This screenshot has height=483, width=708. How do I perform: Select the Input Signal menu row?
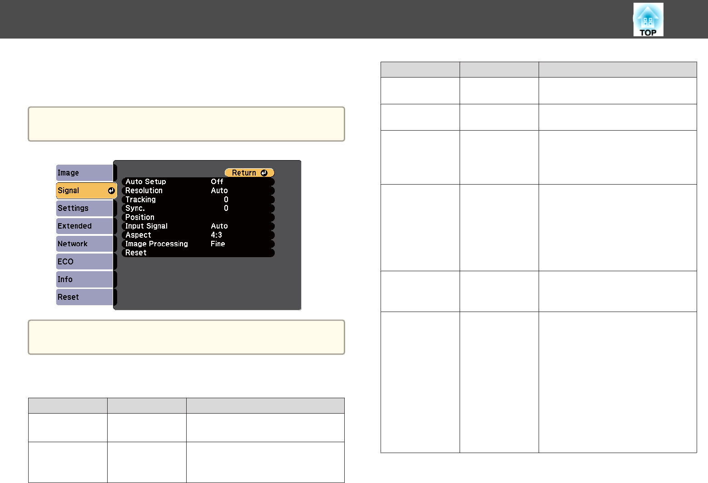(x=198, y=226)
